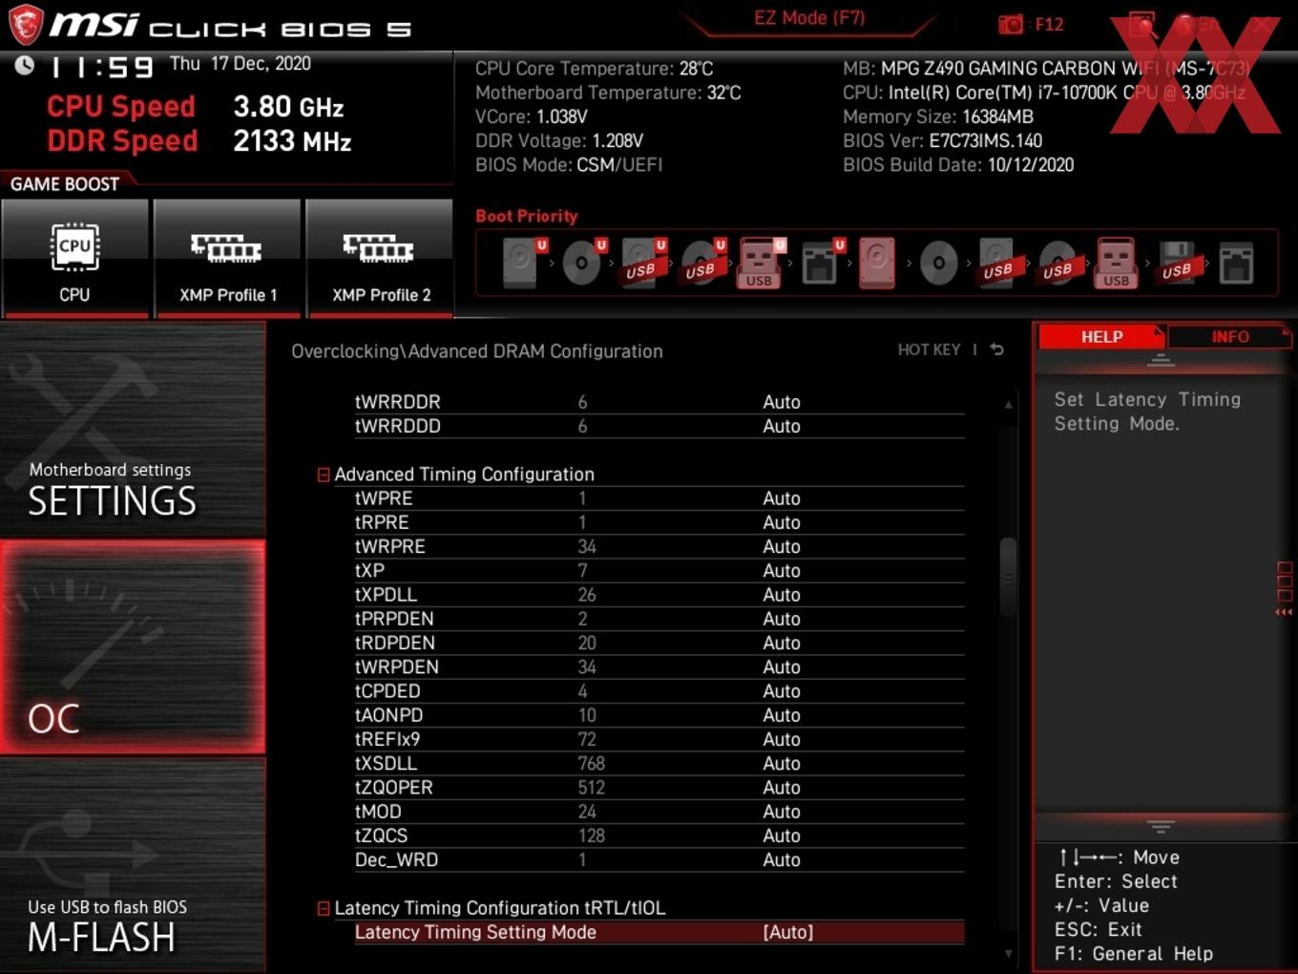Edit the tMOD Auto value field

(782, 812)
